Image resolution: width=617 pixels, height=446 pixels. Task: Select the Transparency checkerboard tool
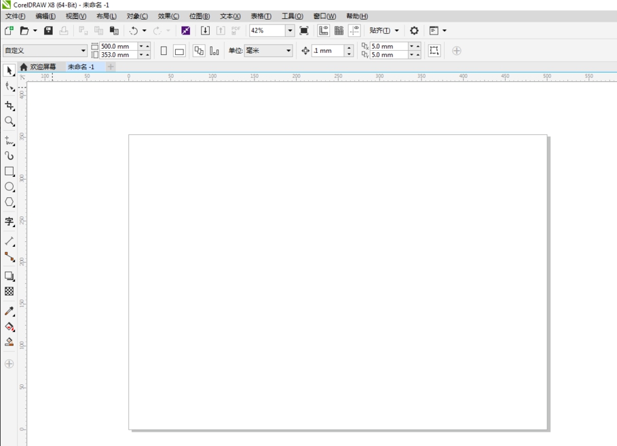[10, 291]
